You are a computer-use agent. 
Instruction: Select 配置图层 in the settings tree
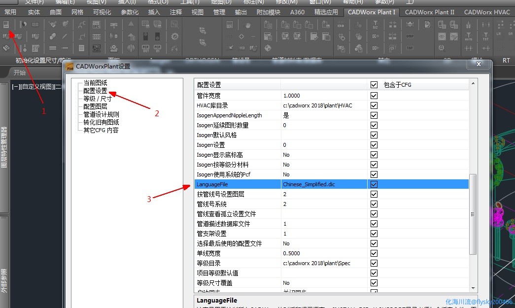pyautogui.click(x=95, y=106)
